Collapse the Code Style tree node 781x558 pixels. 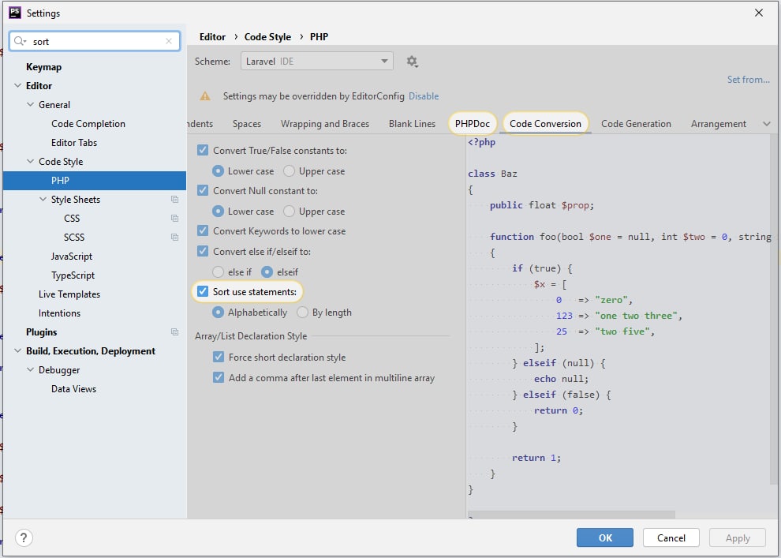pyautogui.click(x=31, y=162)
